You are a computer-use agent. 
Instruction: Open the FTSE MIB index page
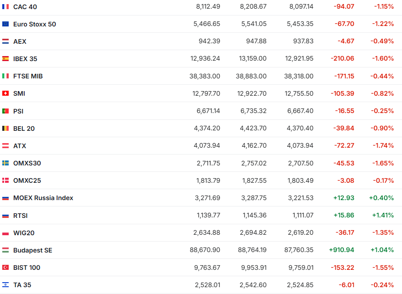[x=28, y=76]
